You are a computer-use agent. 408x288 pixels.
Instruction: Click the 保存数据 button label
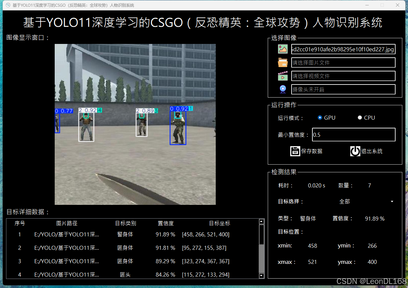point(312,151)
